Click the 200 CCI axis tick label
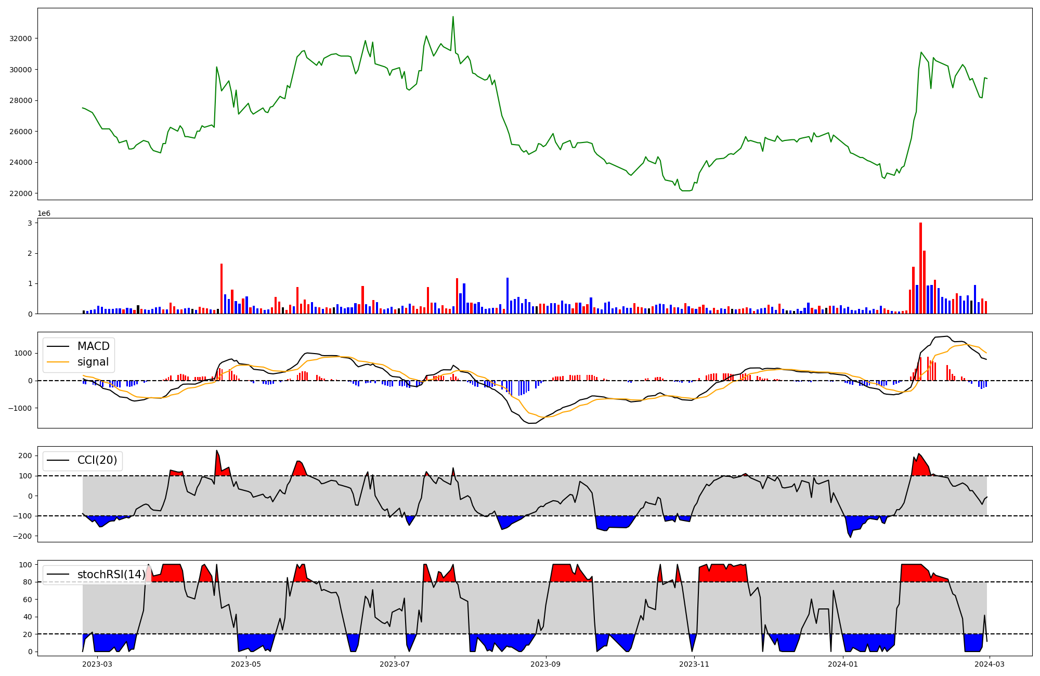Screen dimensions: 1040x676 [26, 456]
